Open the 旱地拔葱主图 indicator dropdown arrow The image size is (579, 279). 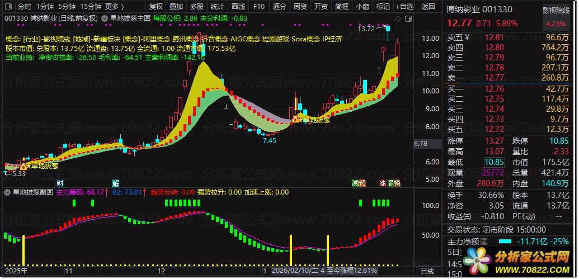(x=105, y=18)
